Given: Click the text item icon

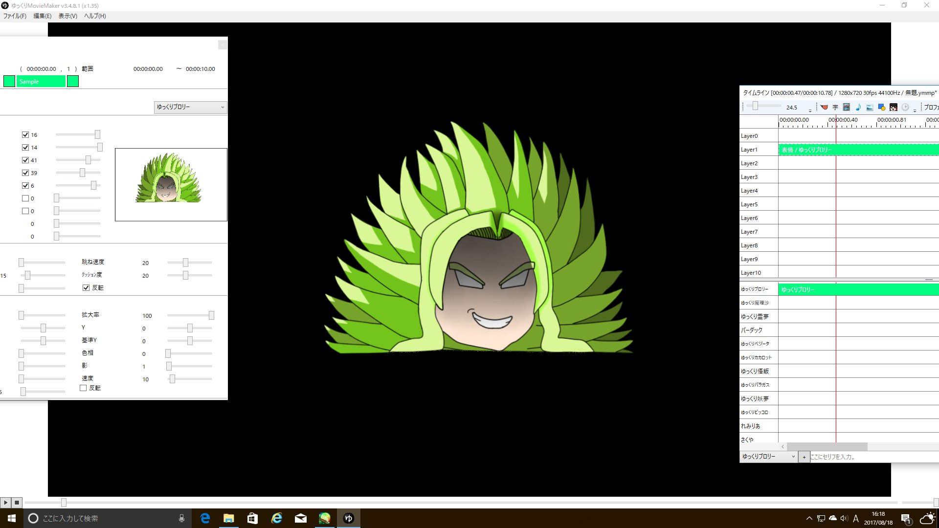Looking at the screenshot, I should [x=835, y=107].
